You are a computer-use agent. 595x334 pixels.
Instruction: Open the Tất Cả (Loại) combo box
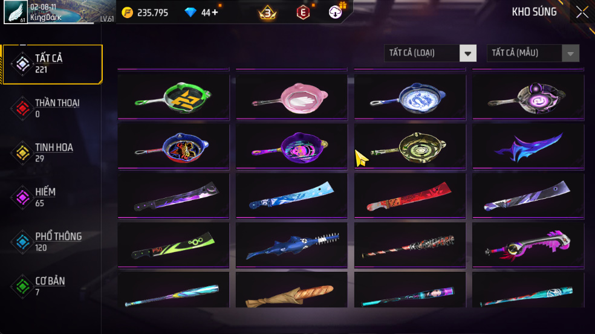coord(431,54)
